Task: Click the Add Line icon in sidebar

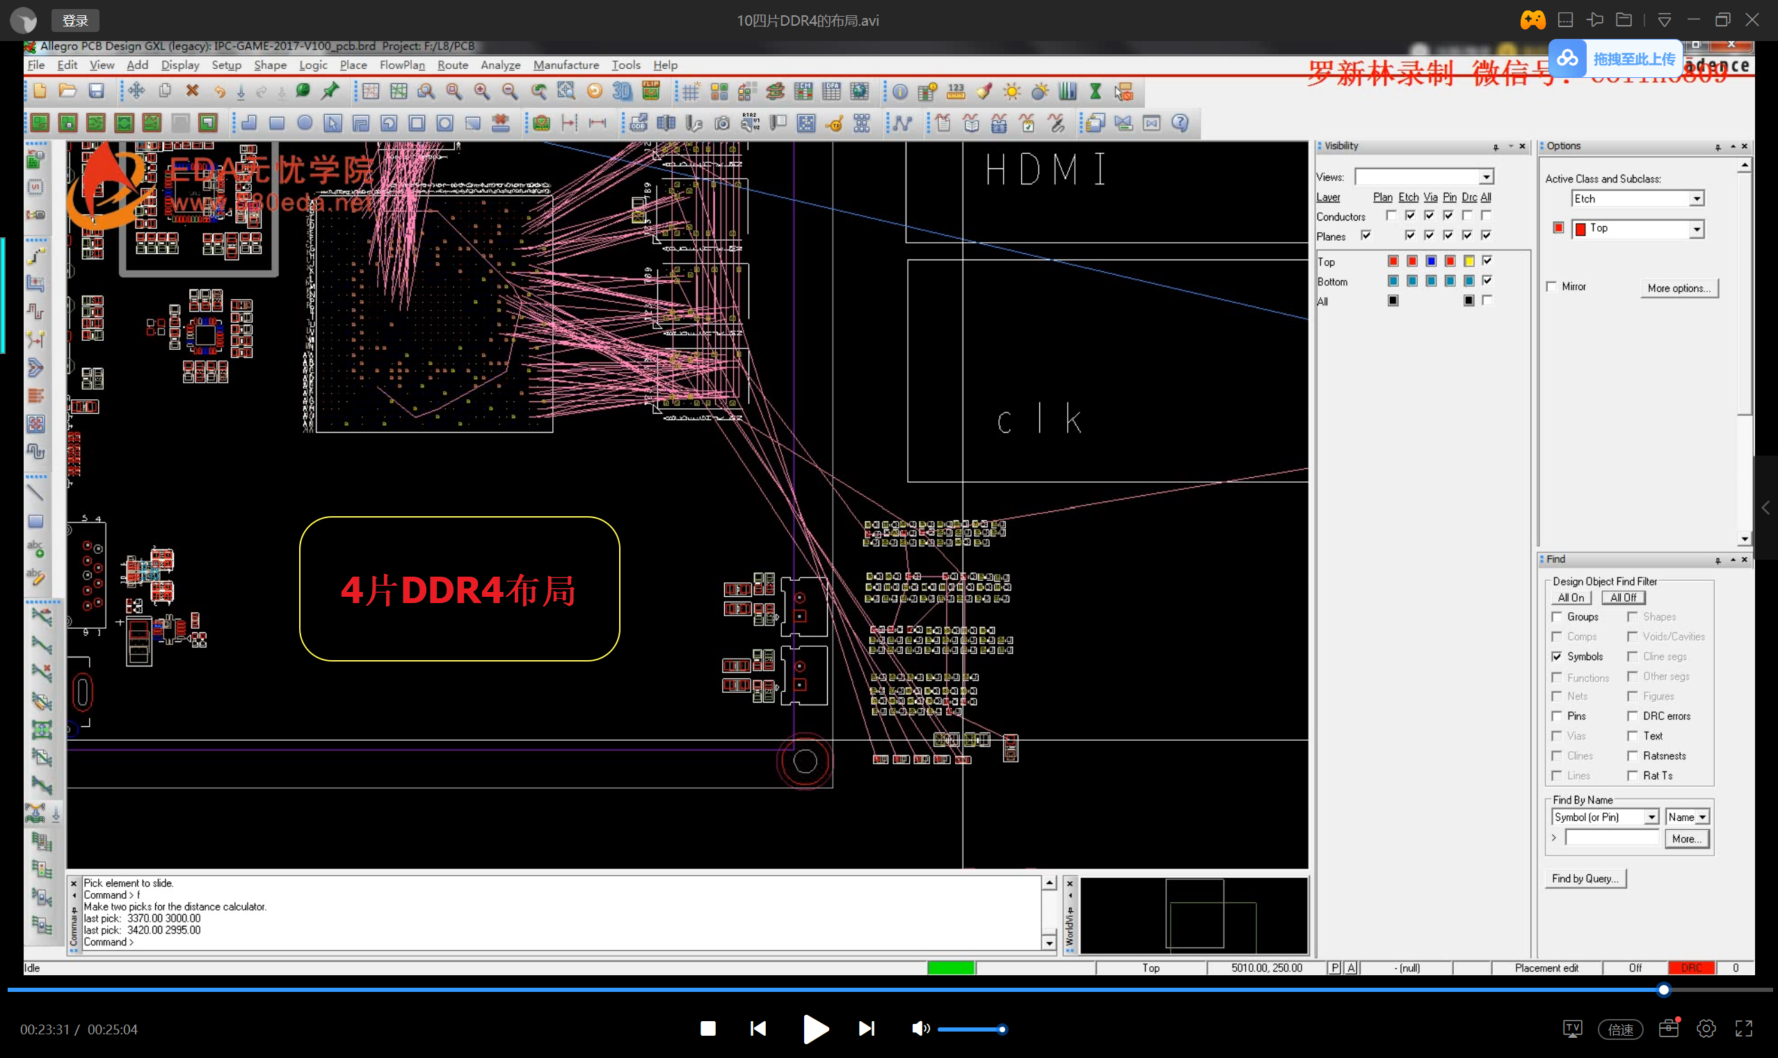Action: coord(35,493)
